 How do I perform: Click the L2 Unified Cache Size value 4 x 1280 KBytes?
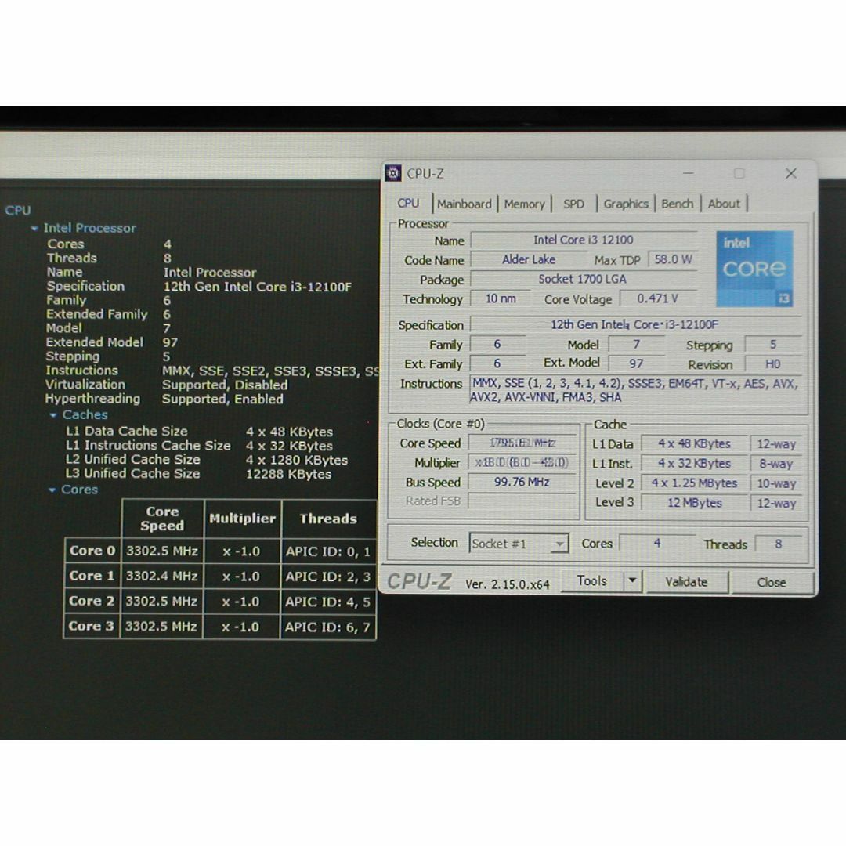point(297,461)
